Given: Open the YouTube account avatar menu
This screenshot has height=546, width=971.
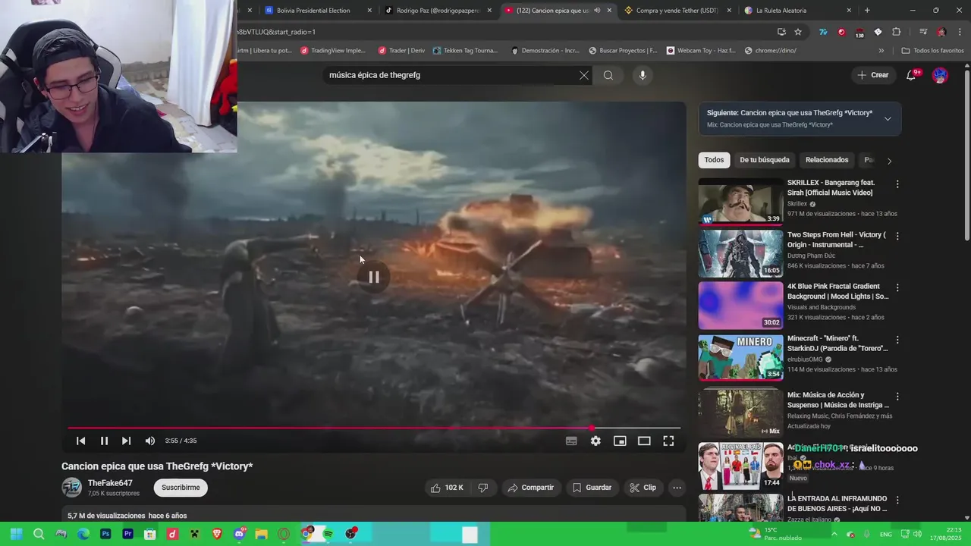Looking at the screenshot, I should click(x=940, y=75).
